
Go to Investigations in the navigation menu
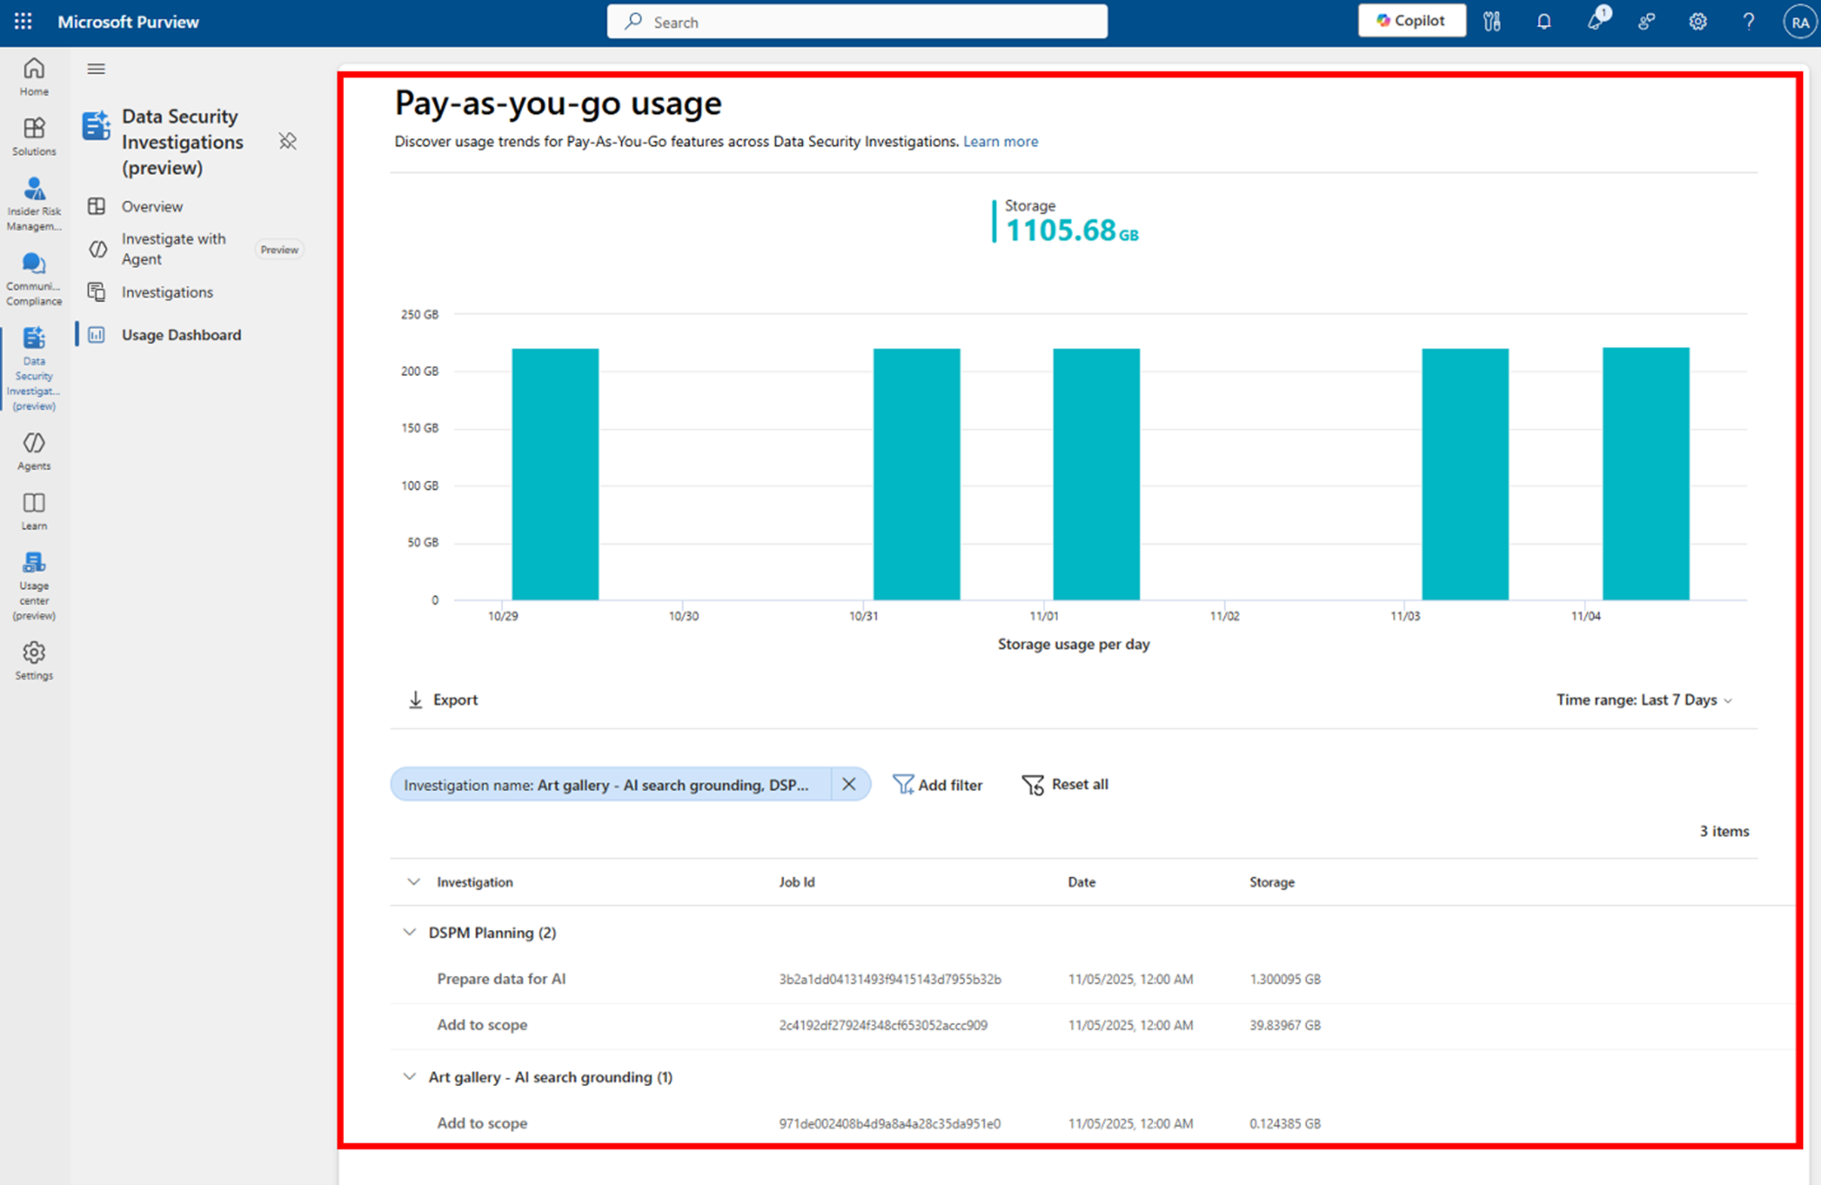(167, 292)
